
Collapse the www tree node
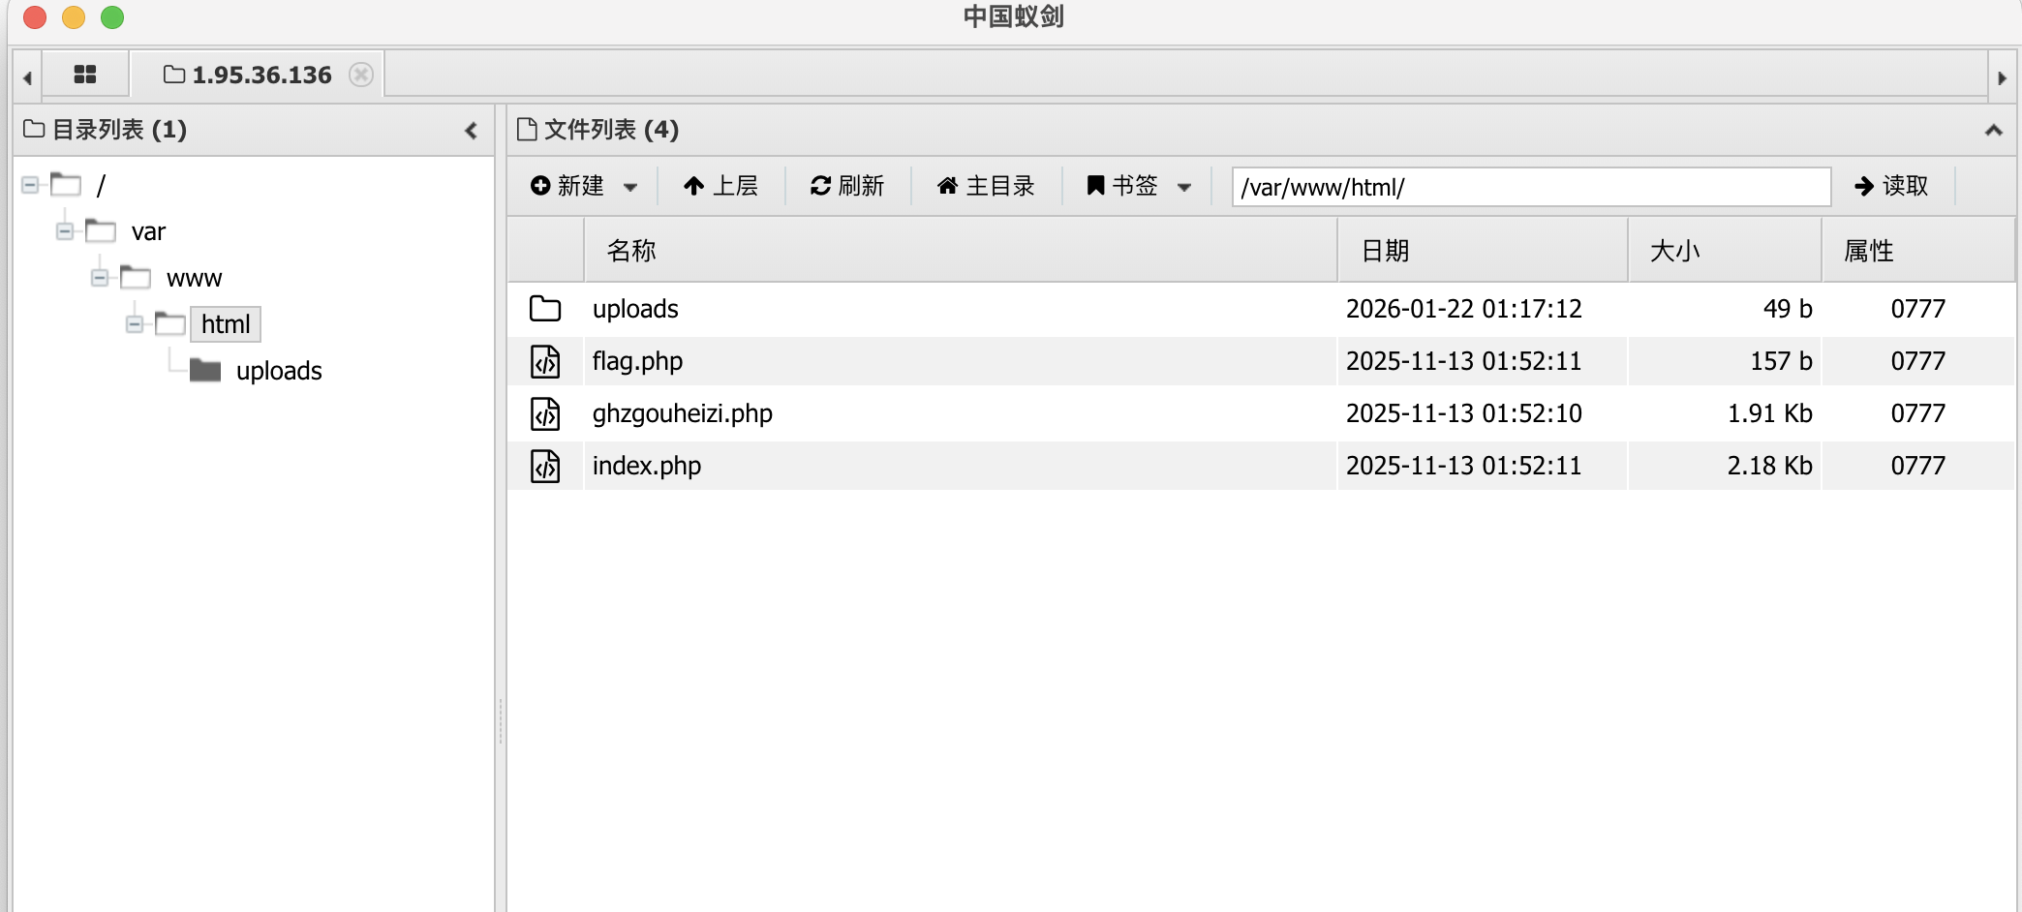coord(100,277)
